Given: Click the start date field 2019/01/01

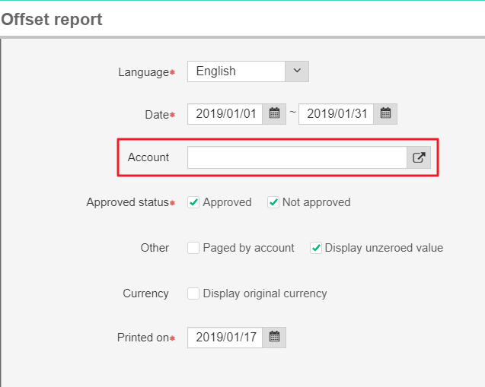Looking at the screenshot, I should pyautogui.click(x=225, y=114).
